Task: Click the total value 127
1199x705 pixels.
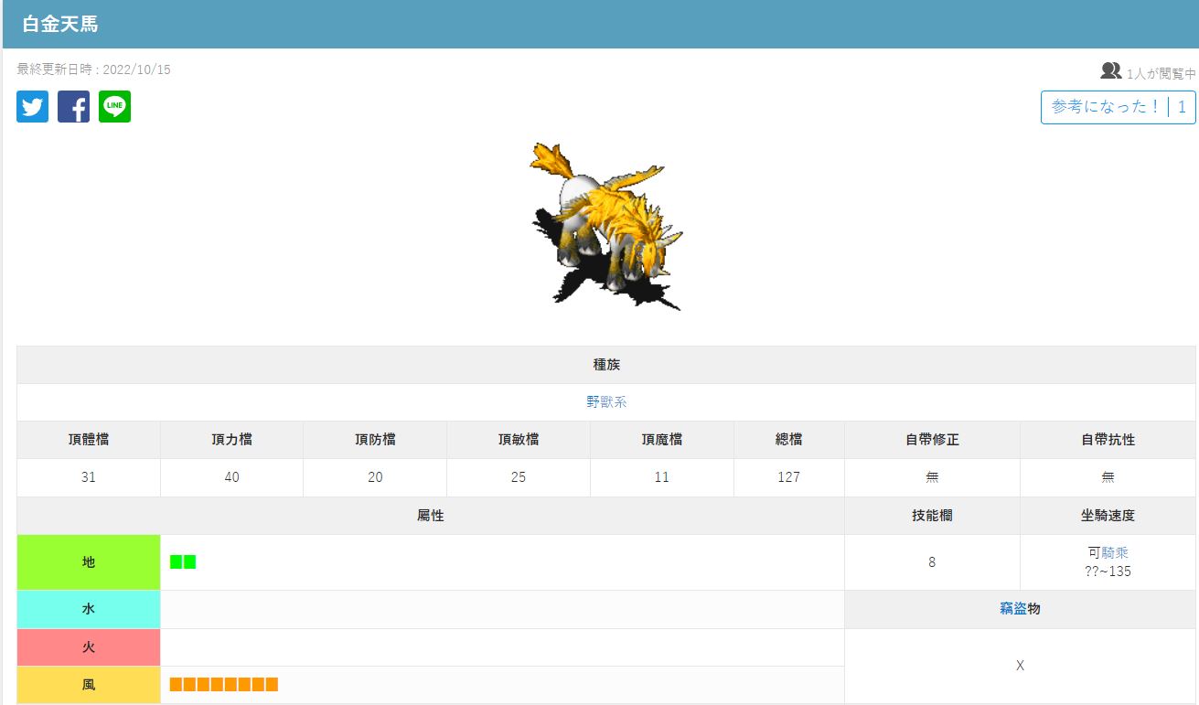Action: 789,477
